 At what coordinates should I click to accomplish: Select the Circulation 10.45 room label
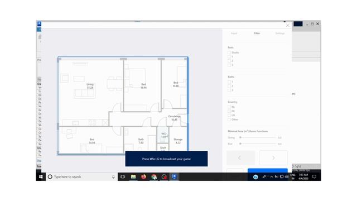tap(174, 118)
